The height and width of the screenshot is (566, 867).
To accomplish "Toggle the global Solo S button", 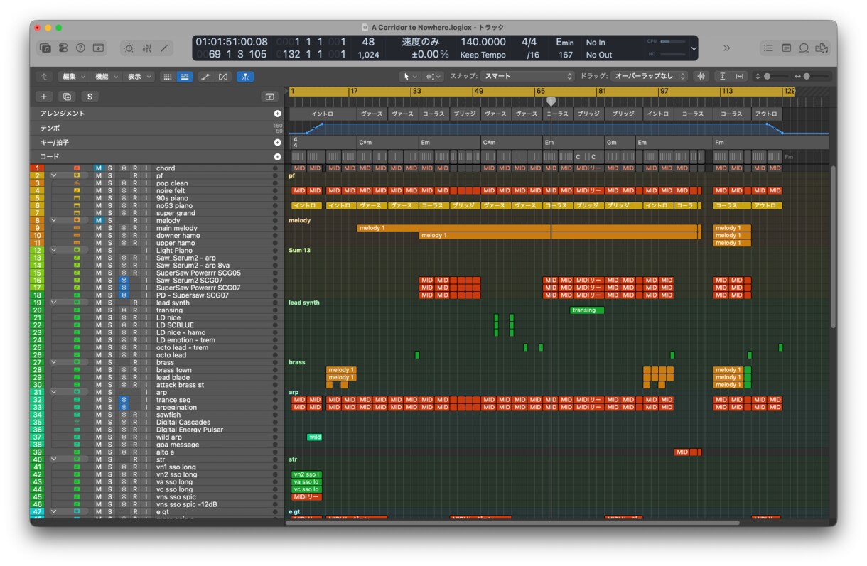I will (x=90, y=97).
